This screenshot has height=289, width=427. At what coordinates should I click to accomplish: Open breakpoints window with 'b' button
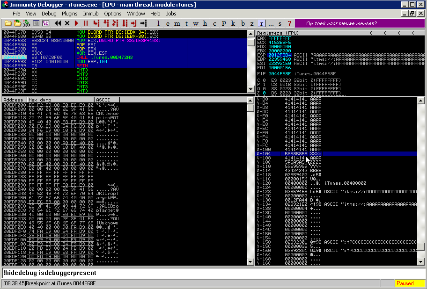pos(243,23)
